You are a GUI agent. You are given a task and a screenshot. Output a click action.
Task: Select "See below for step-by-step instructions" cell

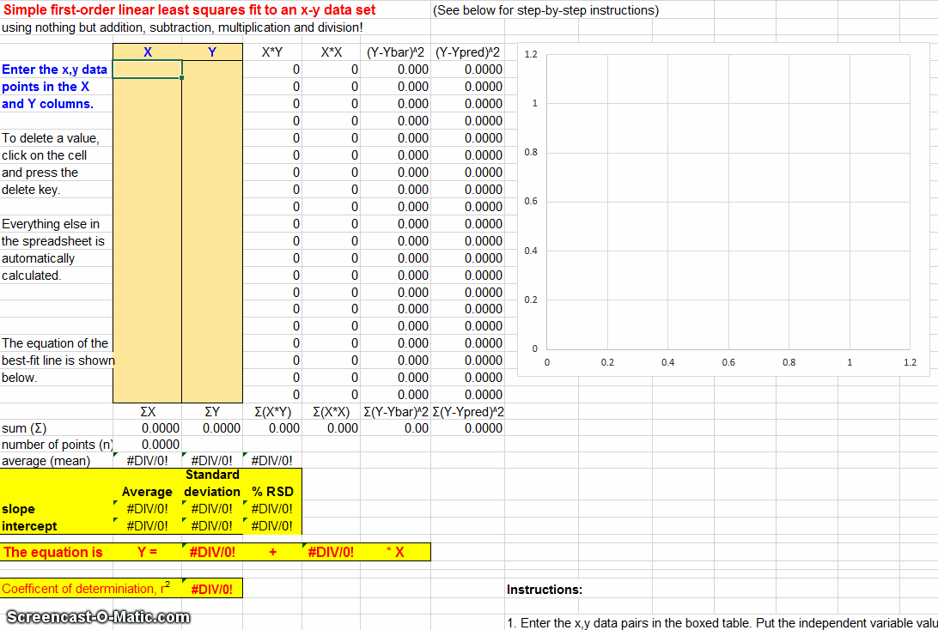546,10
